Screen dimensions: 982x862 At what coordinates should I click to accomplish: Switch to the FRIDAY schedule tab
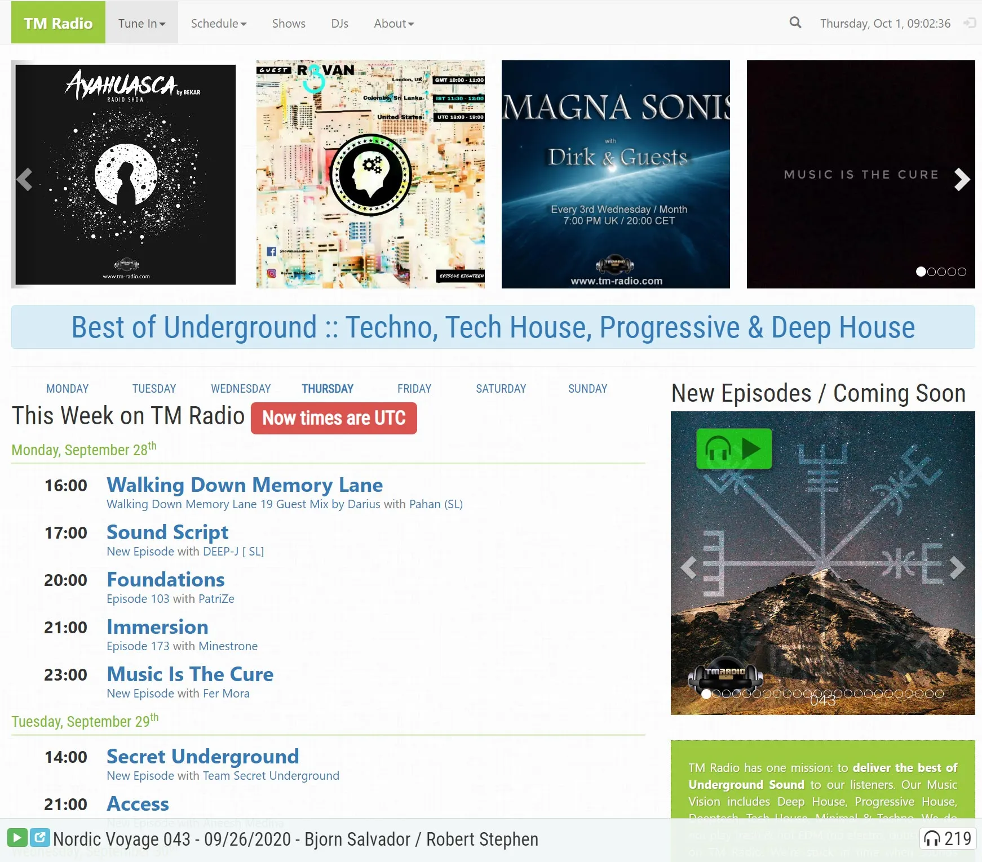(x=414, y=388)
